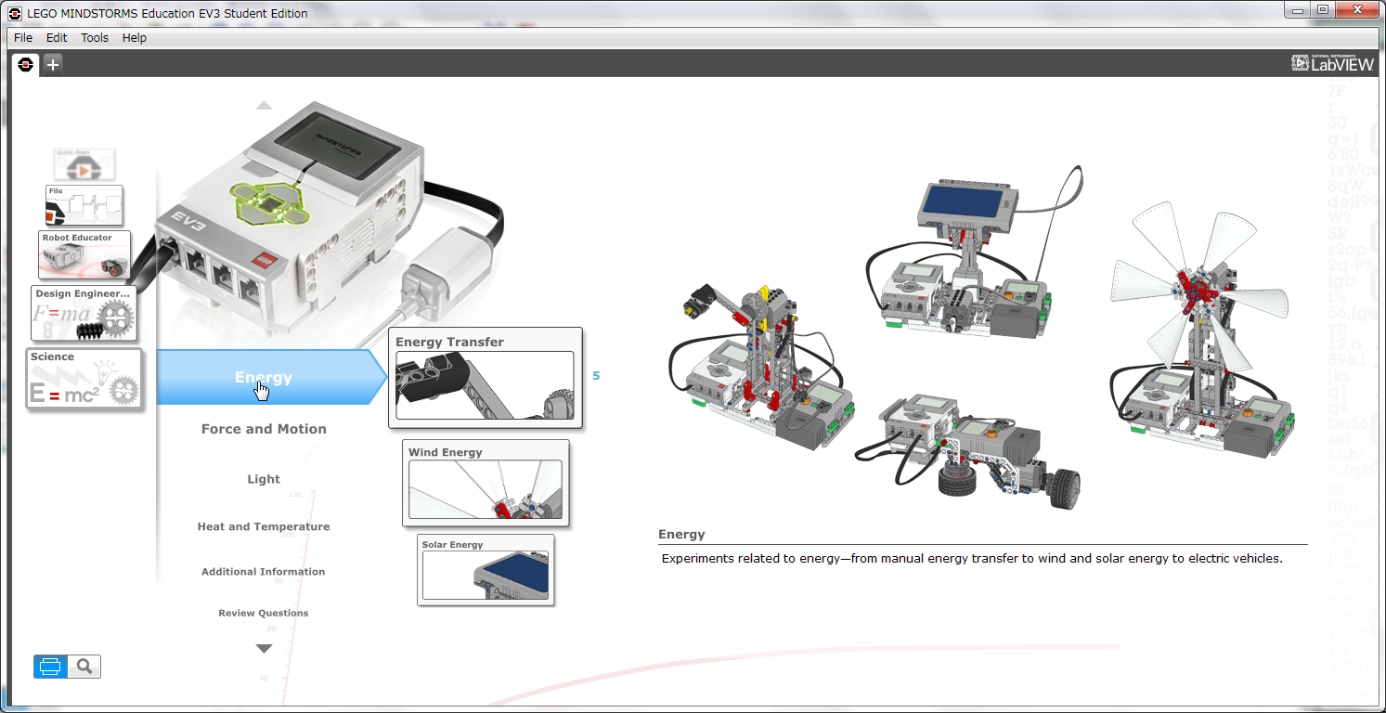Click the search magnifier icon
Image resolution: width=1386 pixels, height=713 pixels.
click(x=84, y=667)
